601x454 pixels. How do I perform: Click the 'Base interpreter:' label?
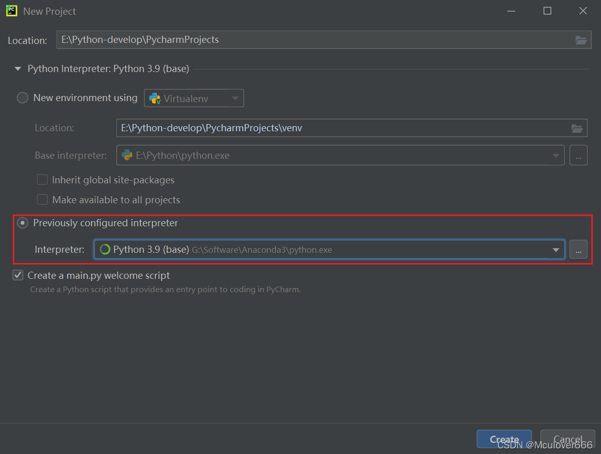(x=71, y=155)
